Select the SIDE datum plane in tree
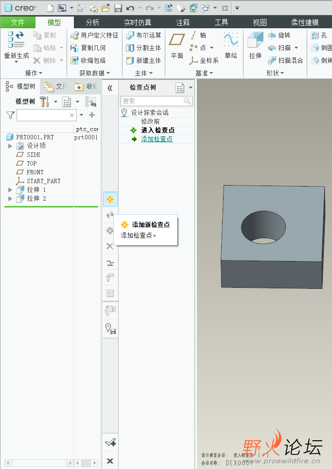332x469 pixels. (33, 155)
